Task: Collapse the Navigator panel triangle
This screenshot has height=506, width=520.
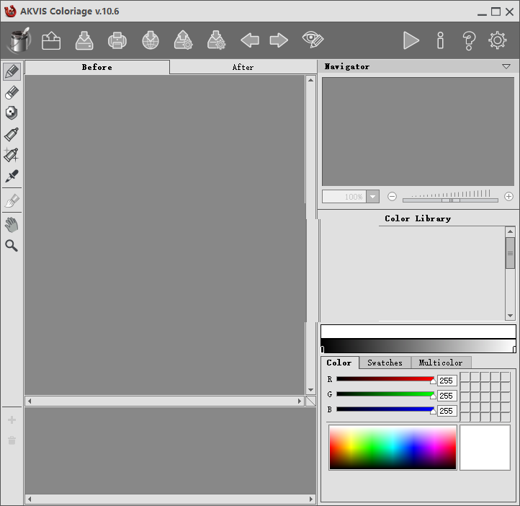Action: tap(506, 66)
